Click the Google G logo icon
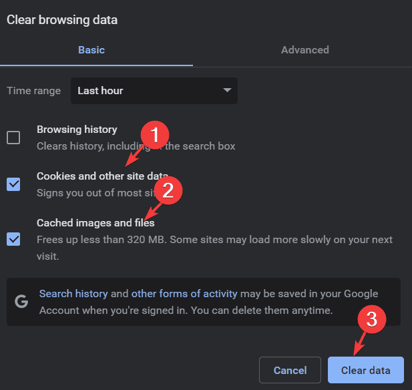This screenshot has height=390, width=412. (x=22, y=301)
